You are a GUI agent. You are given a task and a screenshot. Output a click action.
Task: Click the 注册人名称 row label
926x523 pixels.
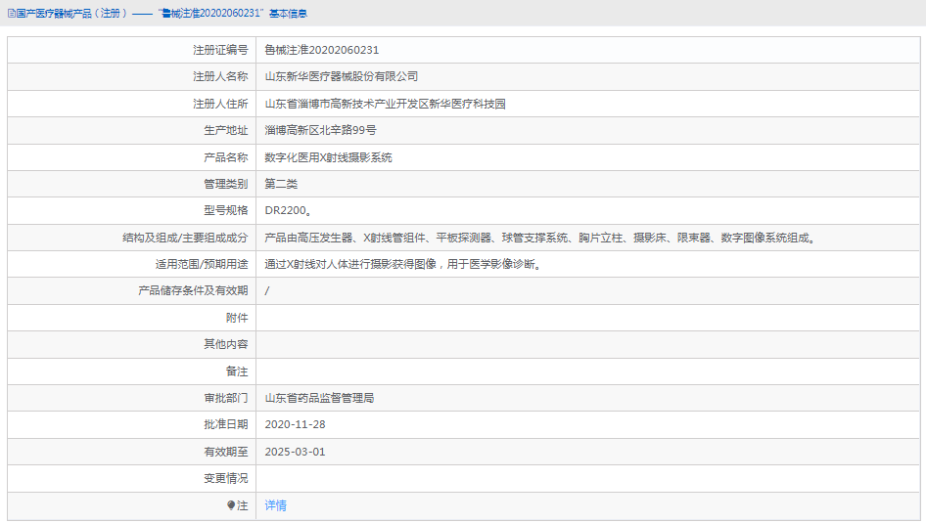pyautogui.click(x=220, y=76)
